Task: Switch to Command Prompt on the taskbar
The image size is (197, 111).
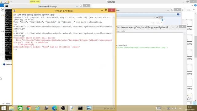Action: [x=80, y=108]
